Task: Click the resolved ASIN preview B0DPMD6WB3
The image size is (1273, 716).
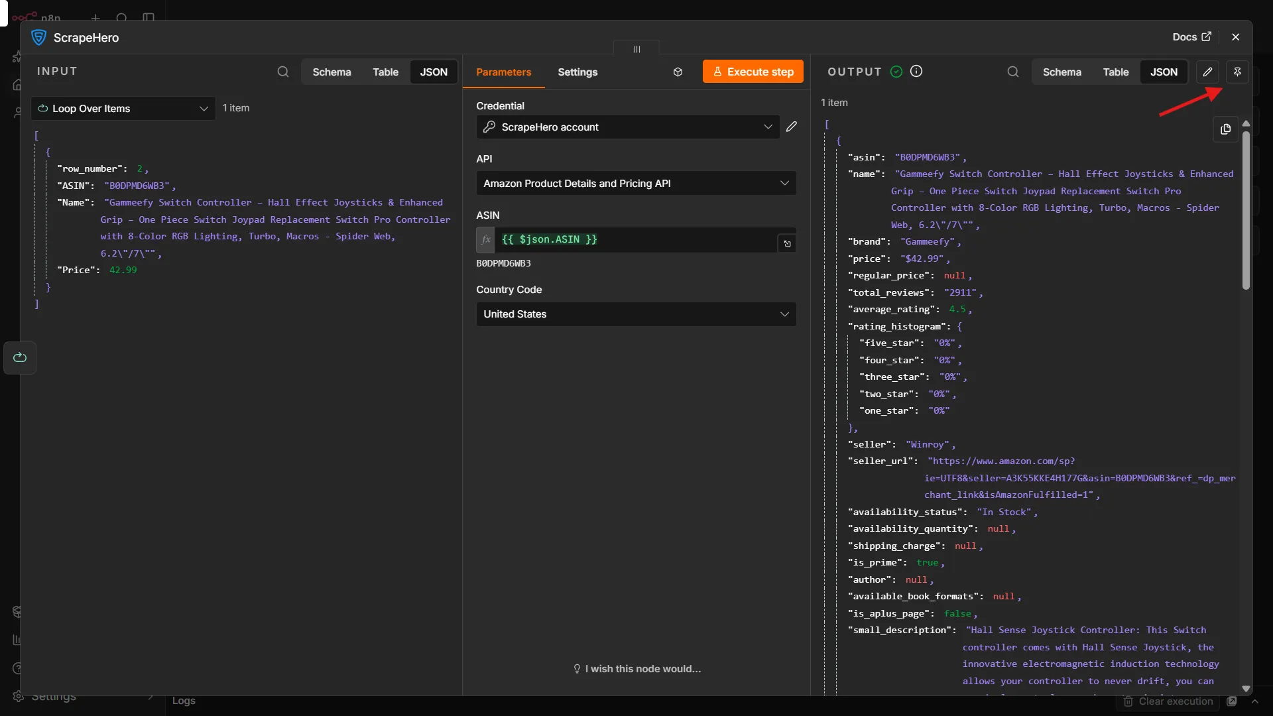Action: click(x=503, y=264)
